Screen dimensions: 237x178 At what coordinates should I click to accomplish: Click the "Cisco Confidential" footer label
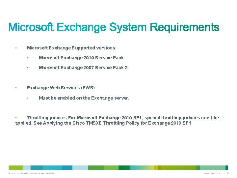coord(212,173)
